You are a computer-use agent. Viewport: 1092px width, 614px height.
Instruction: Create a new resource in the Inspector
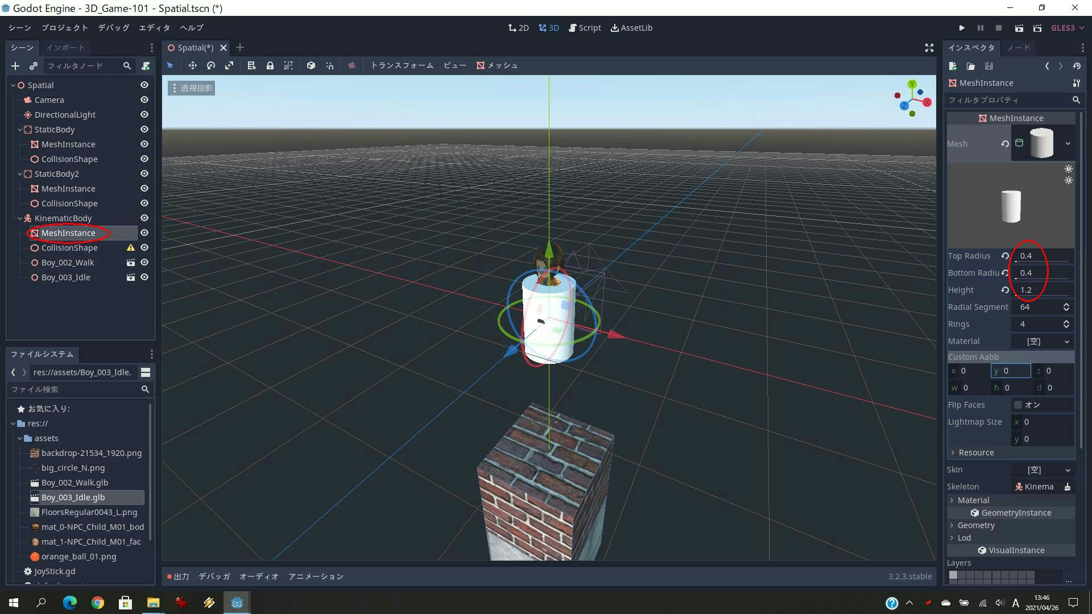(x=953, y=66)
